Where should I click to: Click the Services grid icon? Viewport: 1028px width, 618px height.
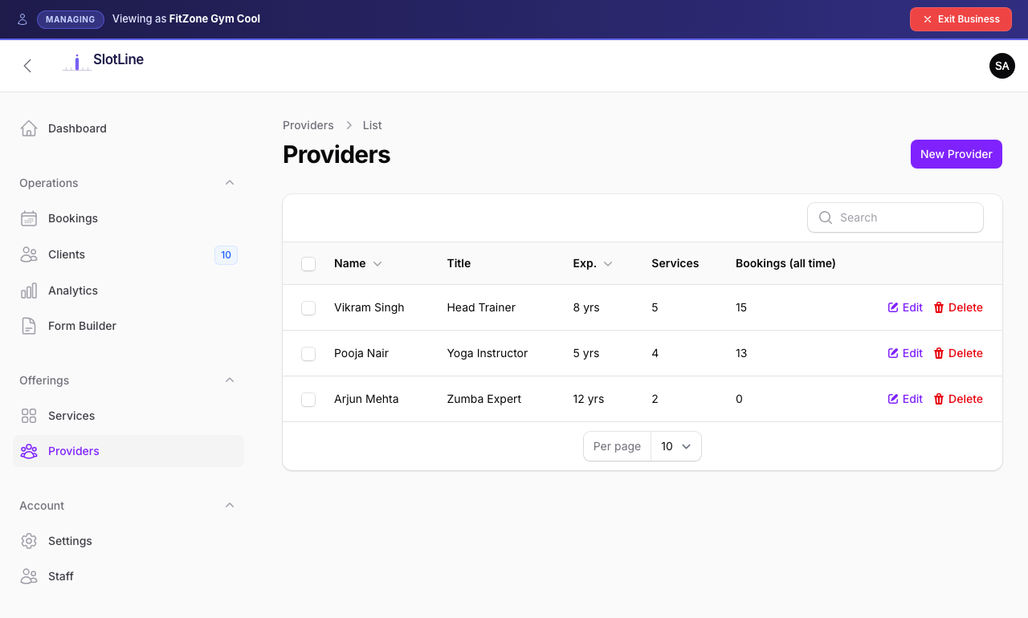click(x=29, y=416)
